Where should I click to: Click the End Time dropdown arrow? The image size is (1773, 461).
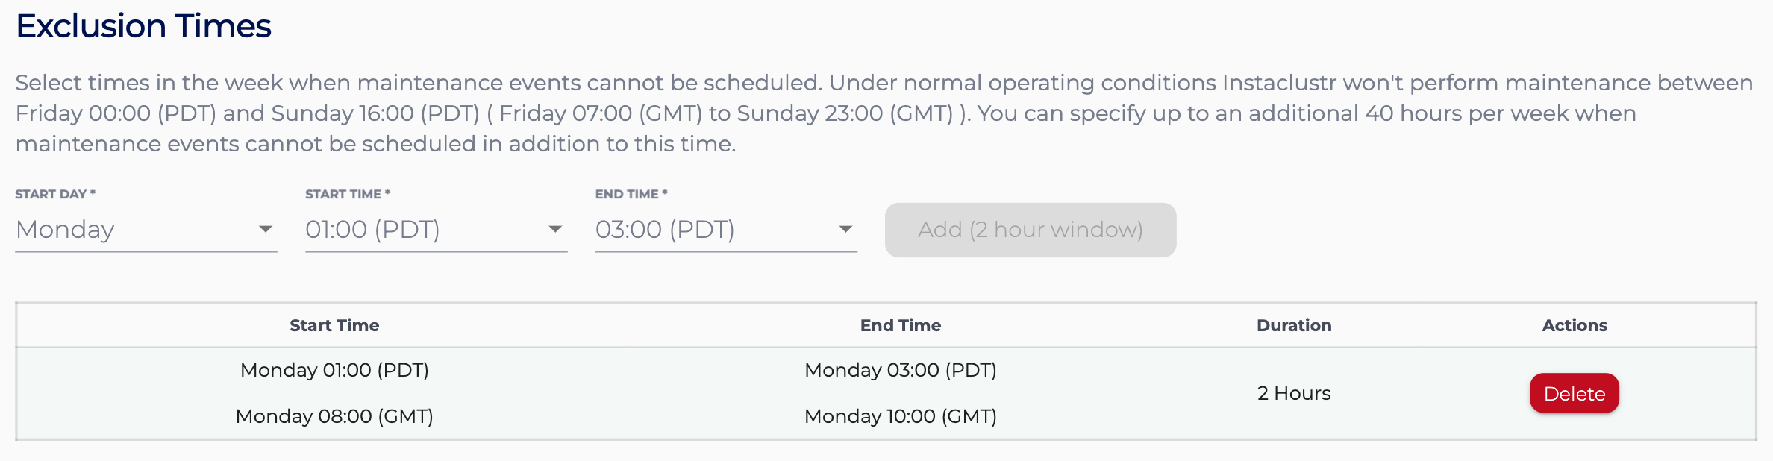845,230
